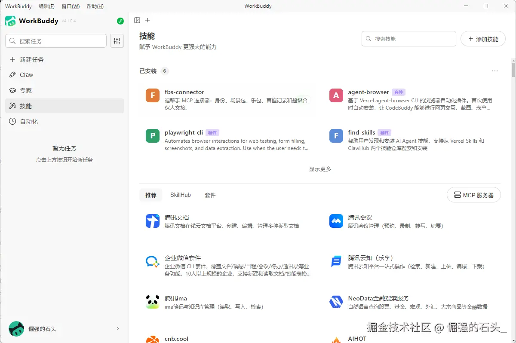This screenshot has width=516, height=343.
Task: Click the 腾讯会议 icon
Action: tap(336, 221)
